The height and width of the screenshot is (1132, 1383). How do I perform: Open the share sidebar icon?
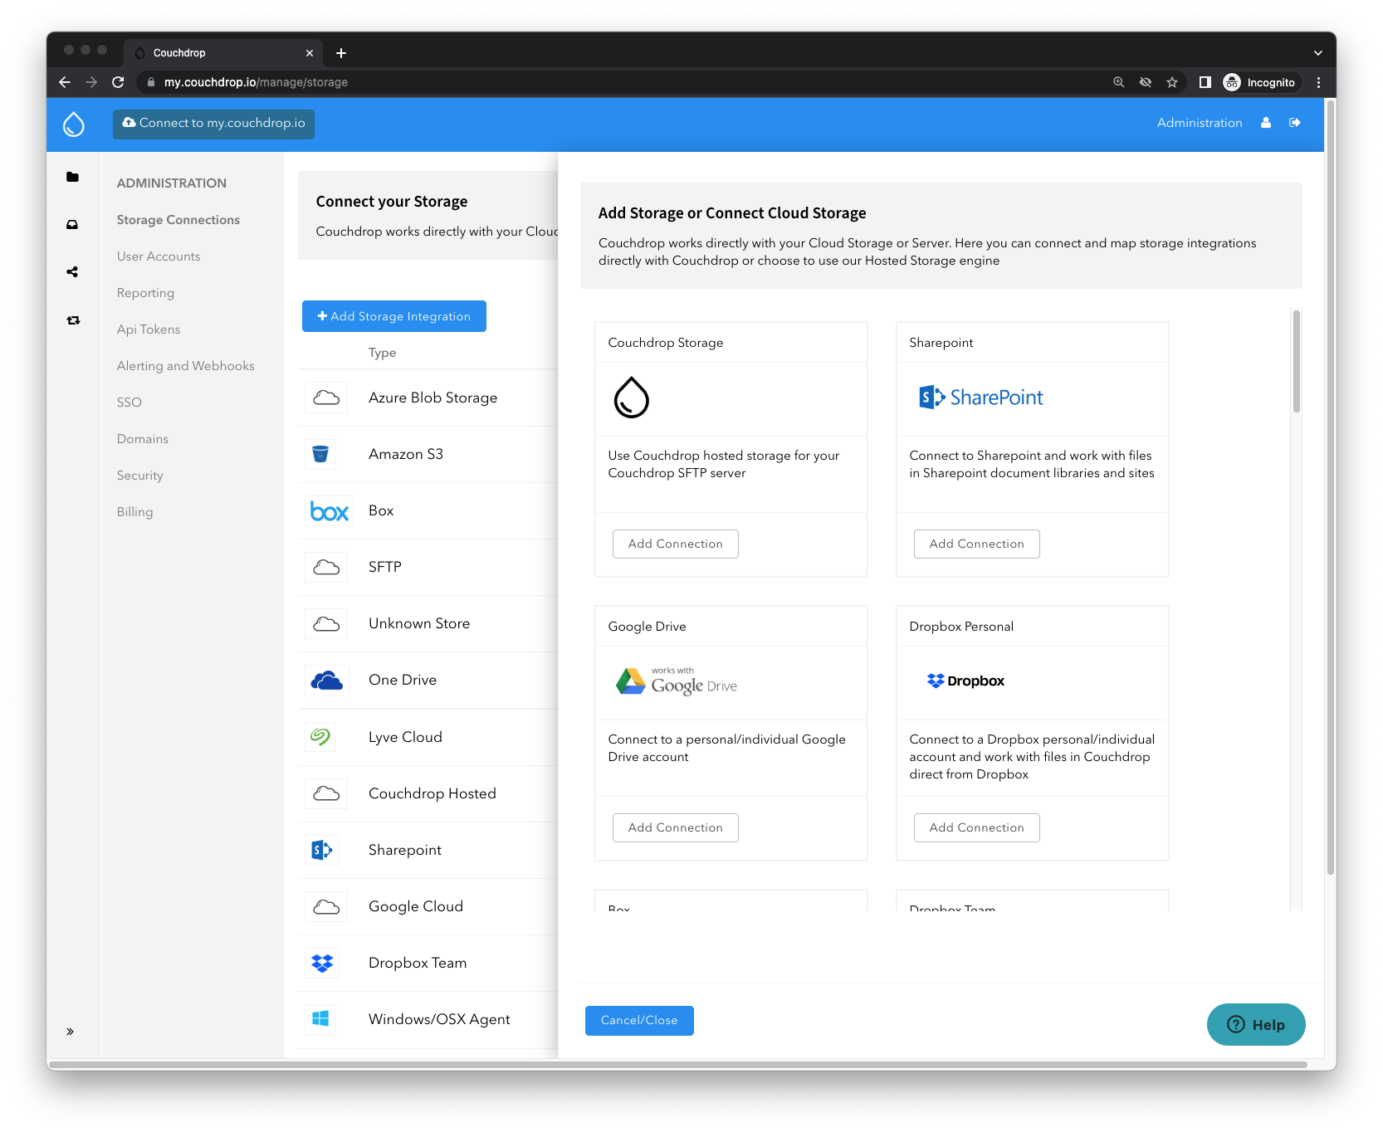coord(72,272)
